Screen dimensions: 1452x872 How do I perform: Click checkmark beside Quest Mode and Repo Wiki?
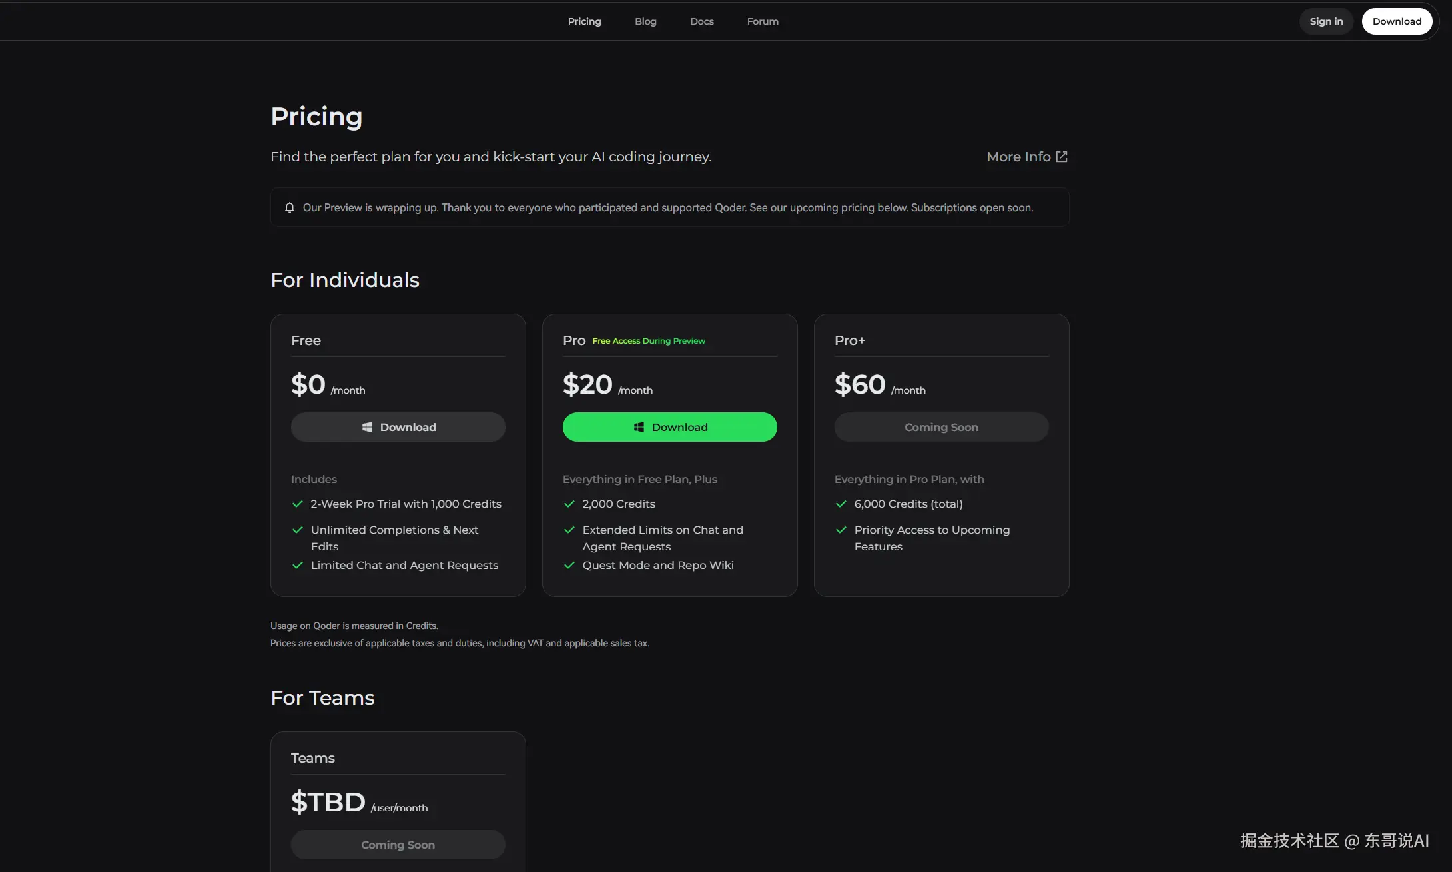pyautogui.click(x=569, y=566)
